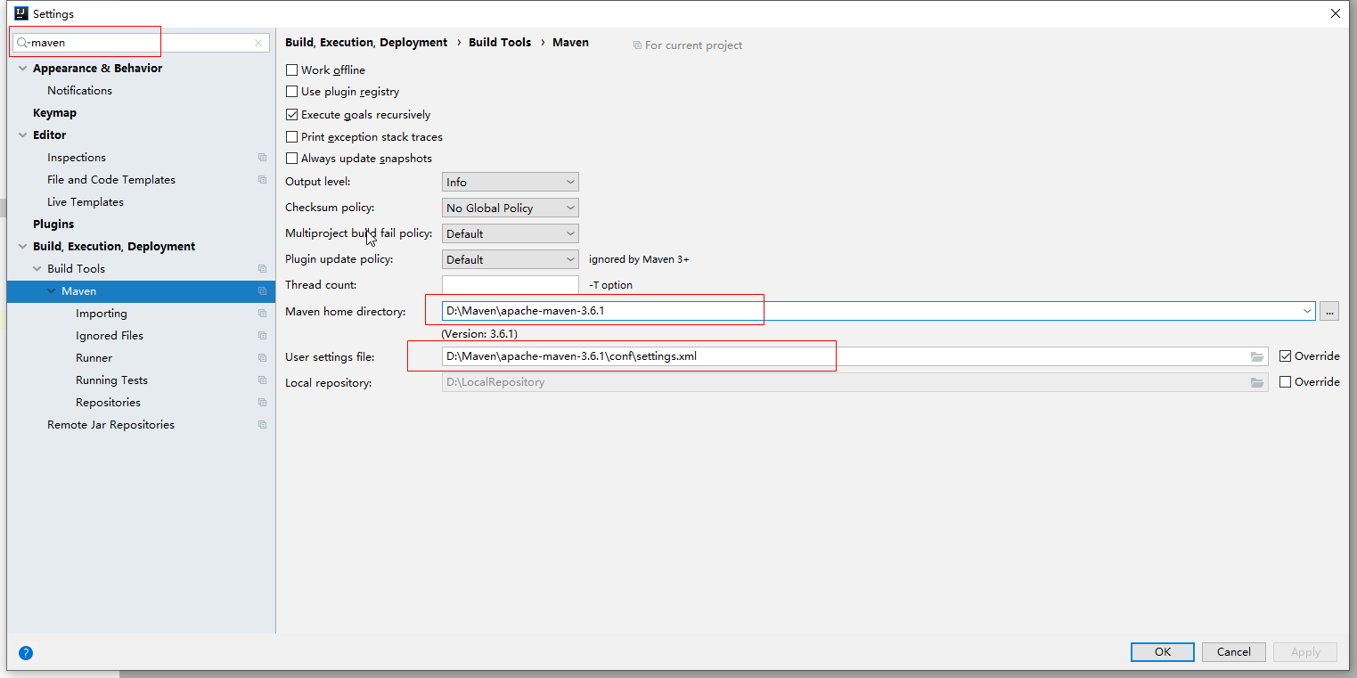Collapse the Editor section

tap(23, 135)
